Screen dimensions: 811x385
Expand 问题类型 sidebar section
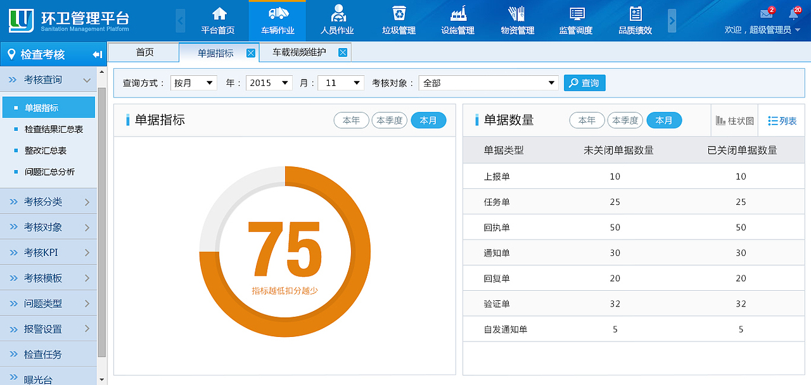(x=49, y=303)
